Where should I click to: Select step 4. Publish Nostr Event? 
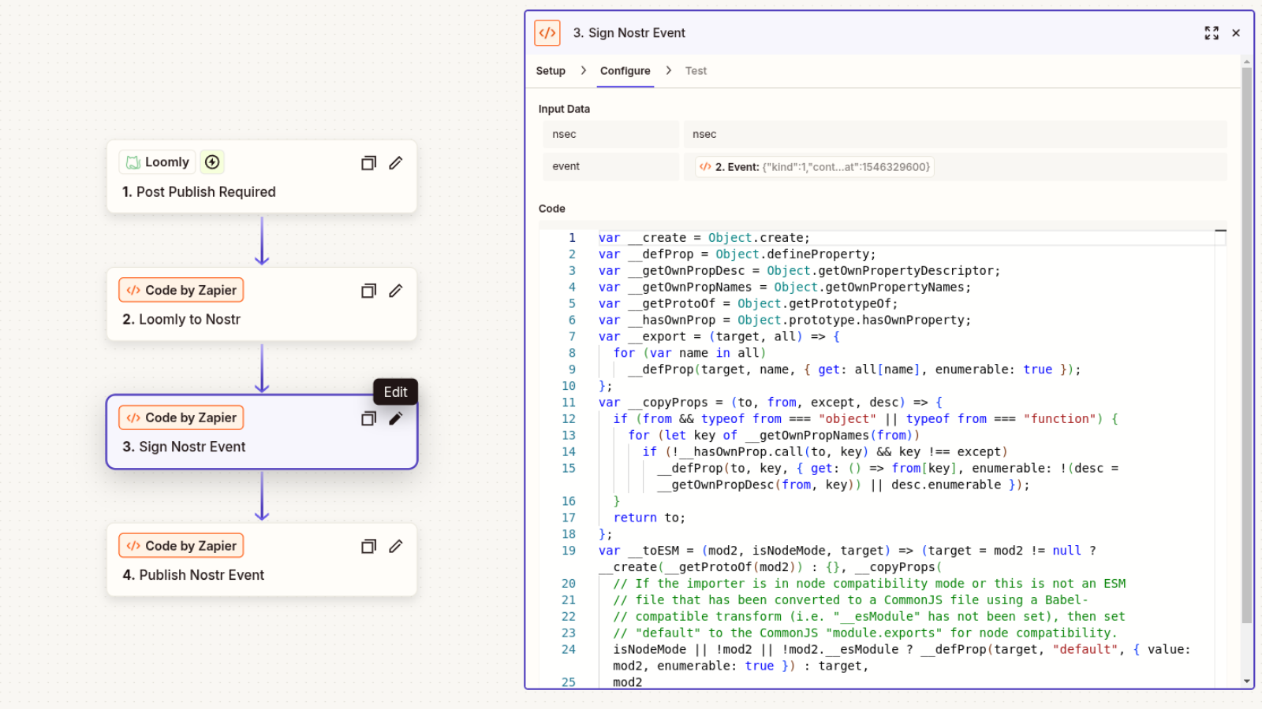point(262,560)
